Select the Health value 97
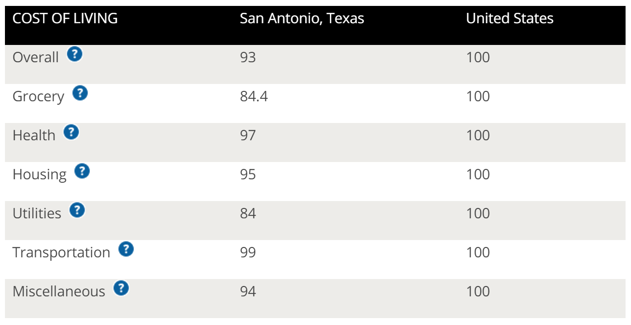This screenshot has height=325, width=631. 248,135
